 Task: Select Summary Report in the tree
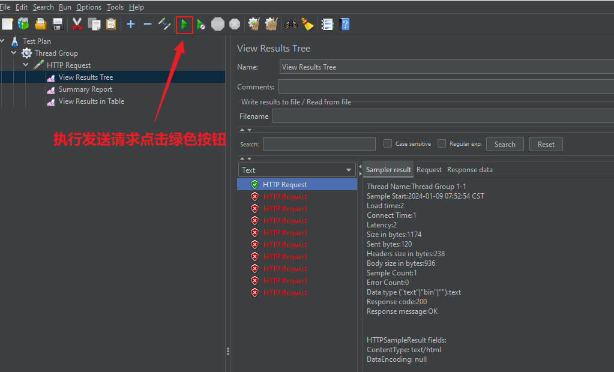85,89
